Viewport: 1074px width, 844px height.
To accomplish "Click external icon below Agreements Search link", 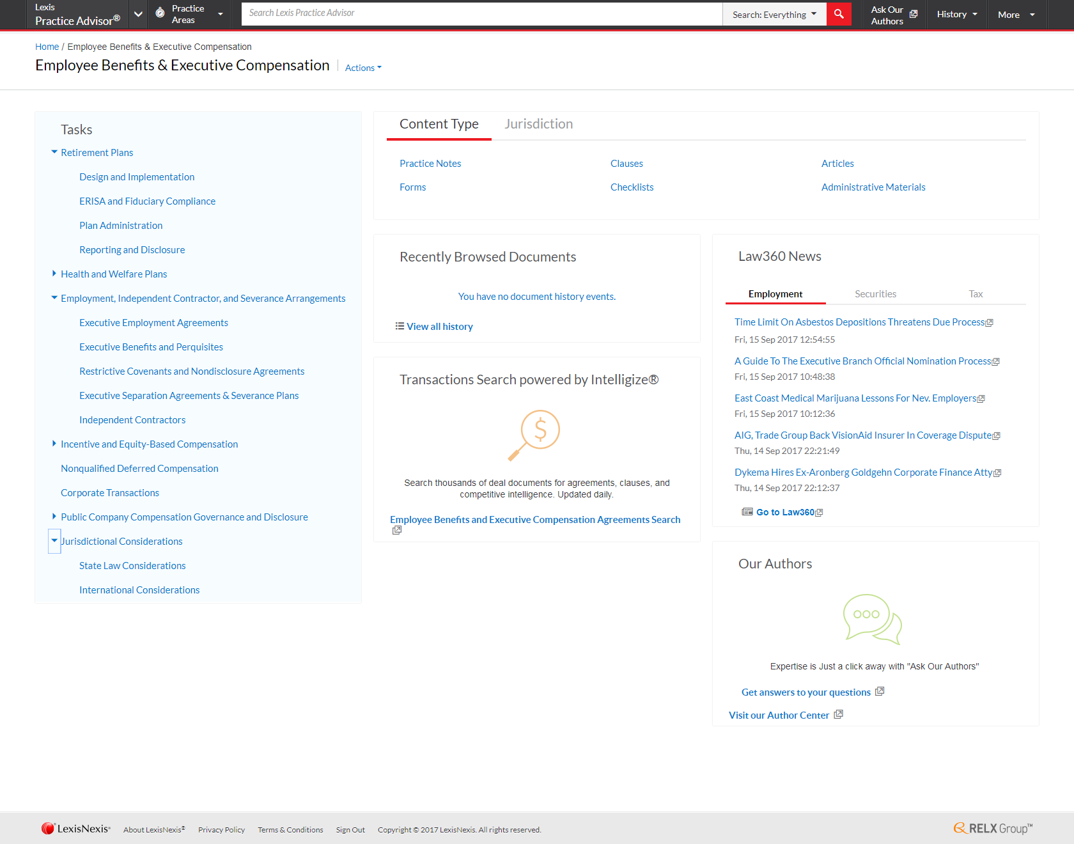I will tap(397, 530).
